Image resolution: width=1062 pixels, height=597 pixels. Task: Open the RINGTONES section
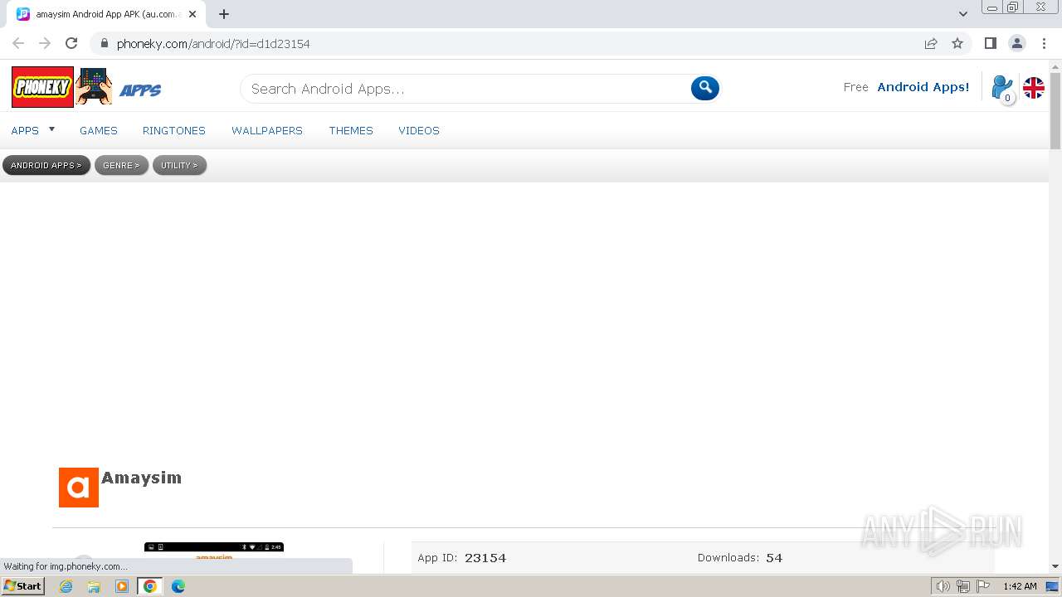coord(174,130)
